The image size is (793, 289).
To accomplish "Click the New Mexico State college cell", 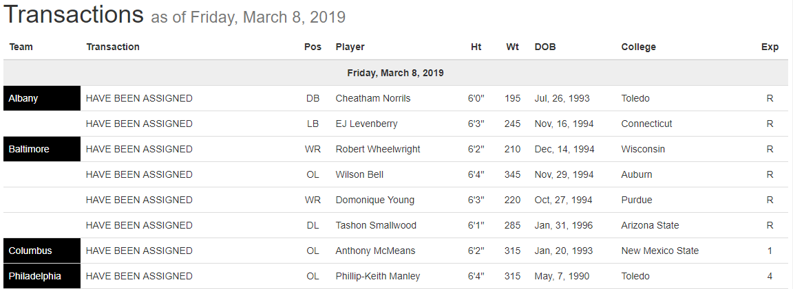I will coord(659,251).
